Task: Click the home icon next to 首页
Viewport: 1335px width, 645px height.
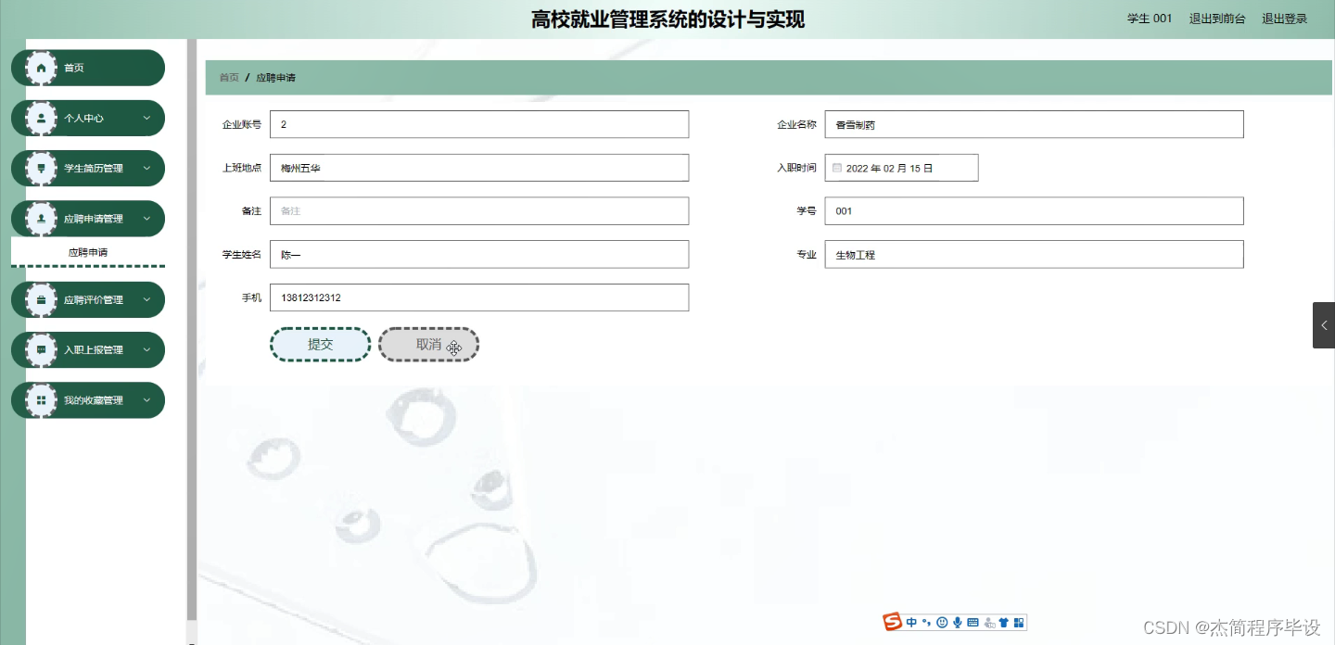Action: (x=41, y=67)
